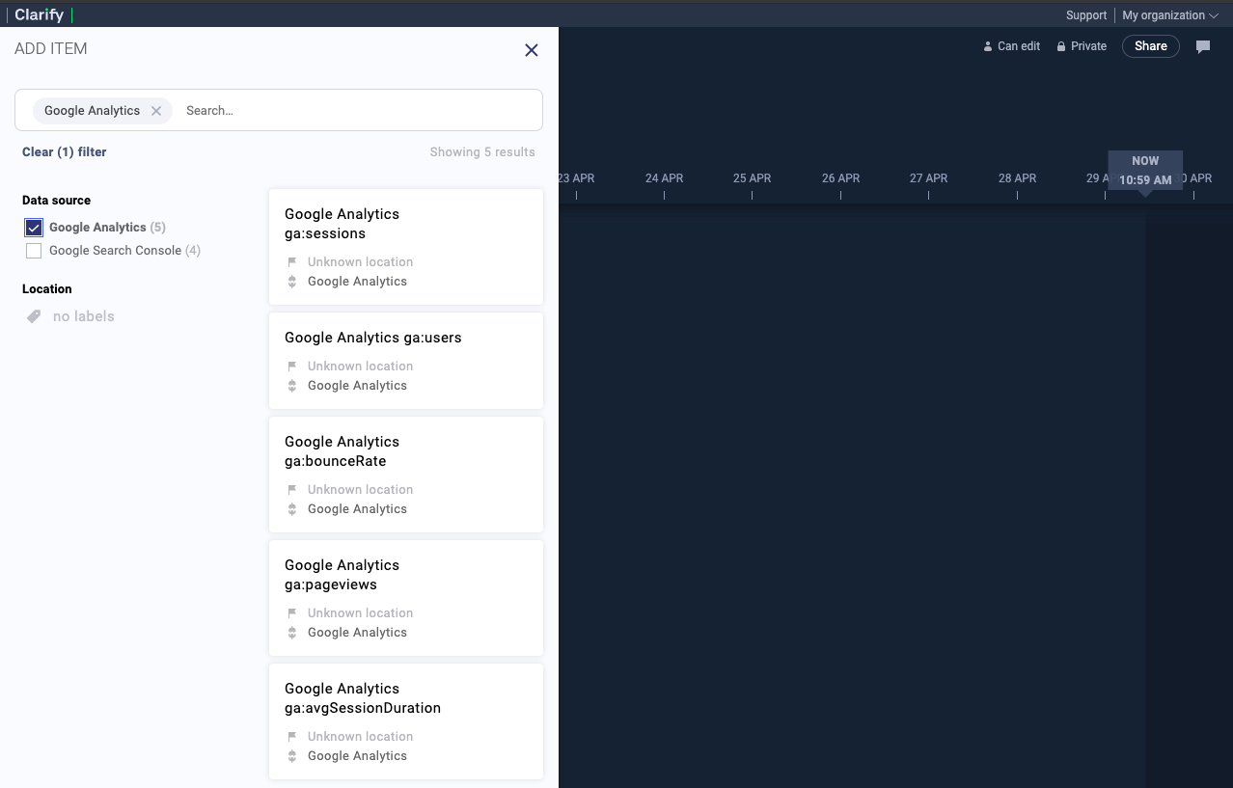
Task: Click the NOW 10:59 AM timeline marker
Action: [x=1145, y=171]
